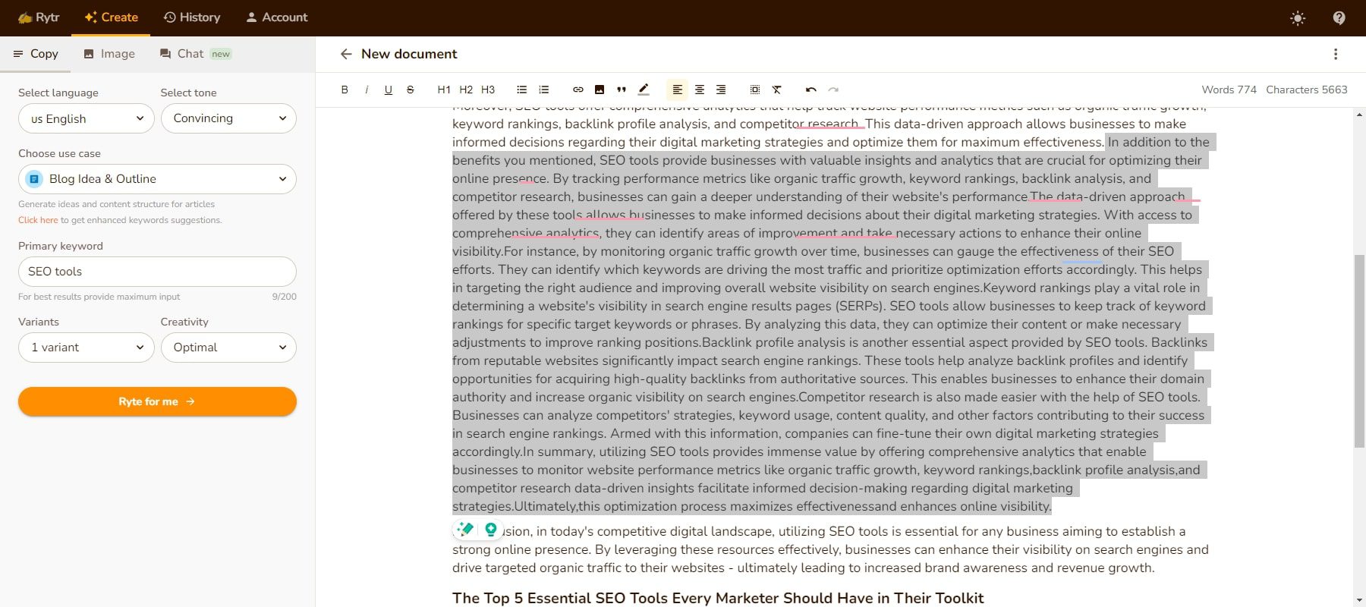Screen dimensions: 1366x607
Task: Toggle bold formatting in the editor toolbar
Action: (345, 90)
